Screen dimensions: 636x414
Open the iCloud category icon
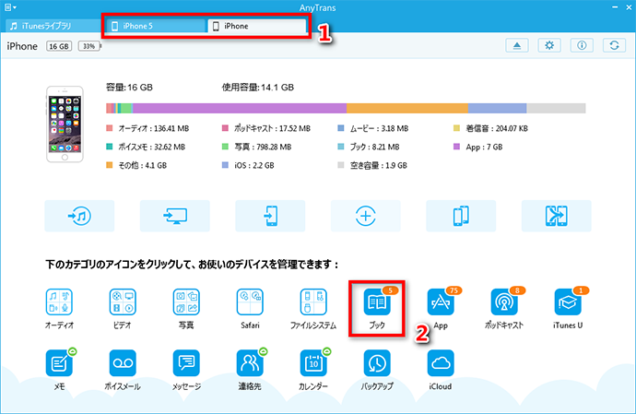coord(441,363)
